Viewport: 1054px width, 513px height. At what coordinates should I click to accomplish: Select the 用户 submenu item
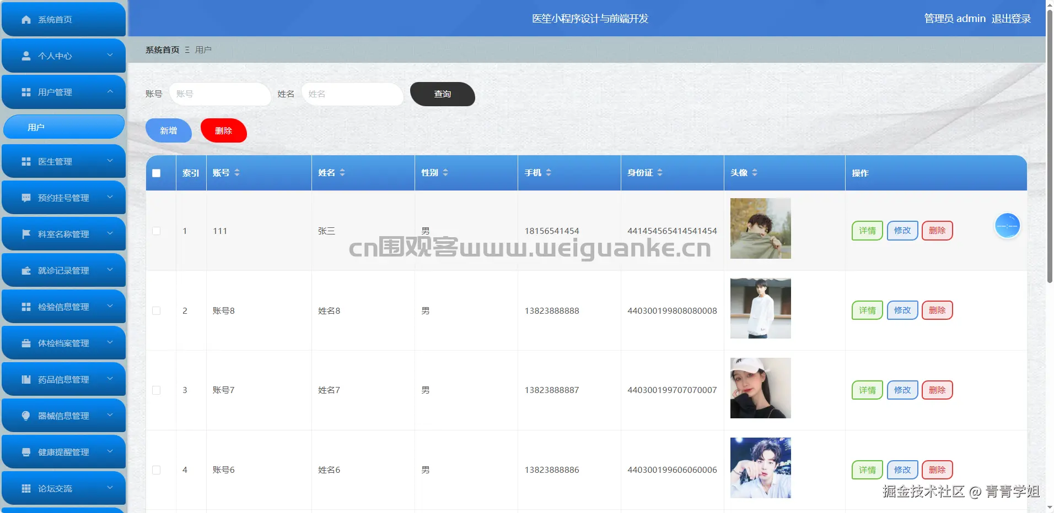coord(64,127)
